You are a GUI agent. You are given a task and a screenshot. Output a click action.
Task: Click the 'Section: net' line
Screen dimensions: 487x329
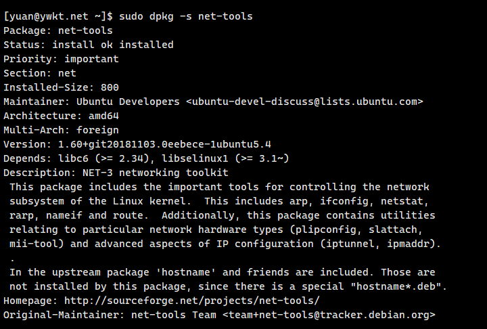point(40,73)
